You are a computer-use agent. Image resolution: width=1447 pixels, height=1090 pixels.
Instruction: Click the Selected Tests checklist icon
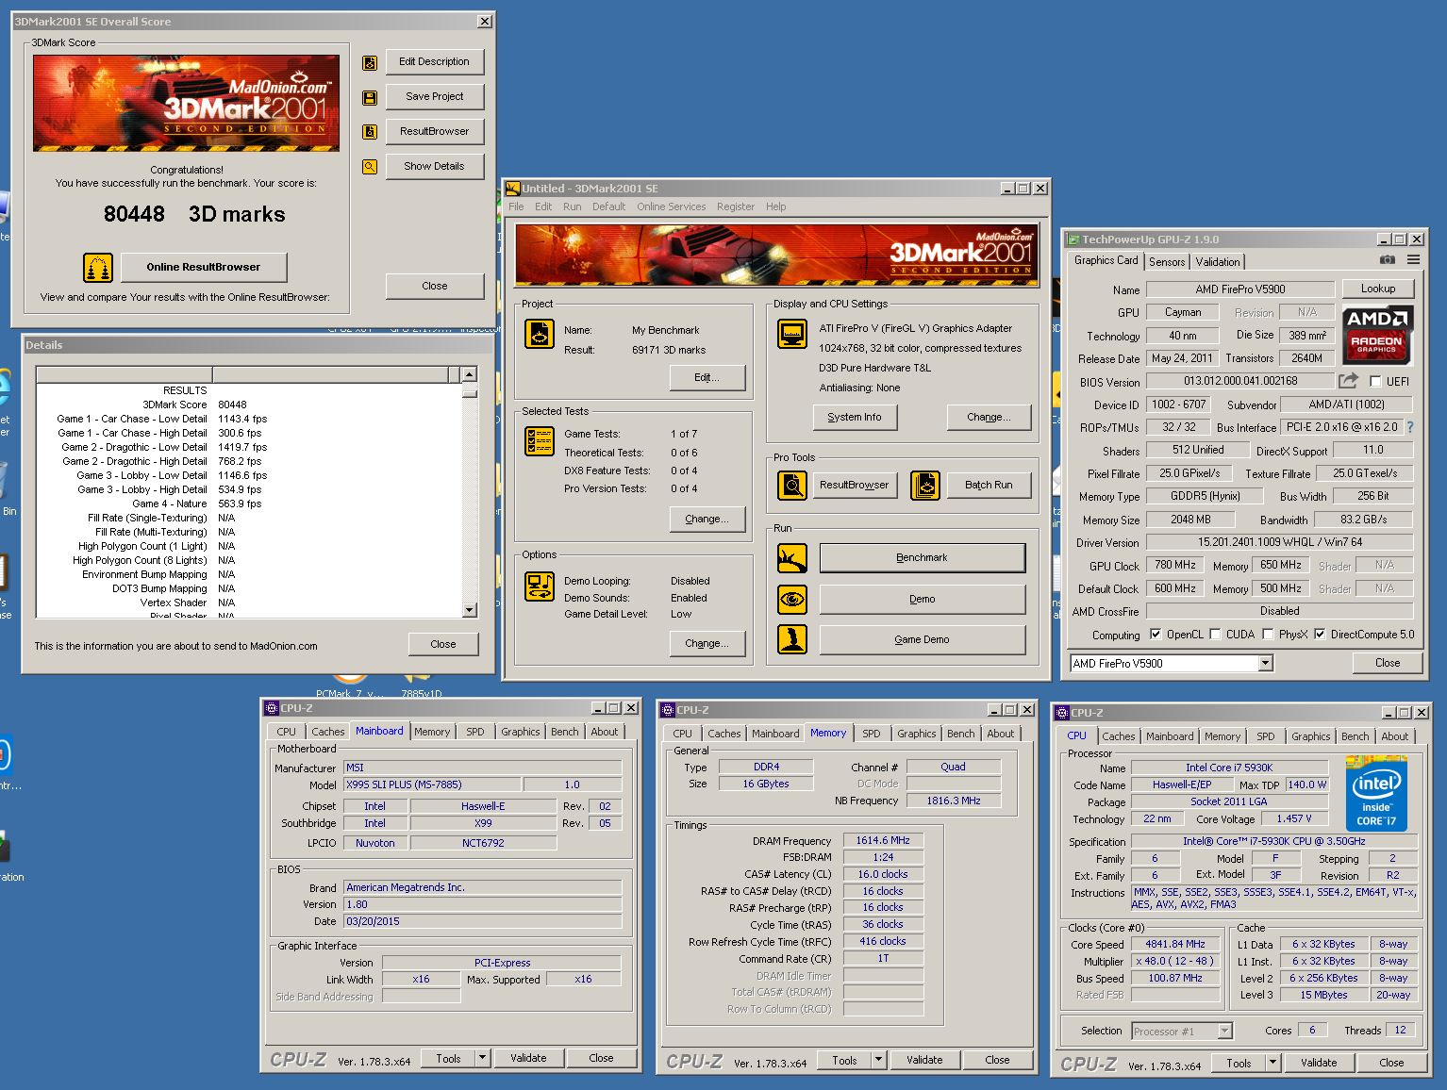(x=540, y=441)
